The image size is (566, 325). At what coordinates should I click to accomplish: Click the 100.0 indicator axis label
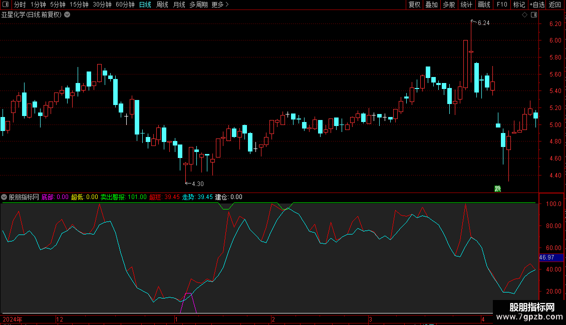coord(553,204)
